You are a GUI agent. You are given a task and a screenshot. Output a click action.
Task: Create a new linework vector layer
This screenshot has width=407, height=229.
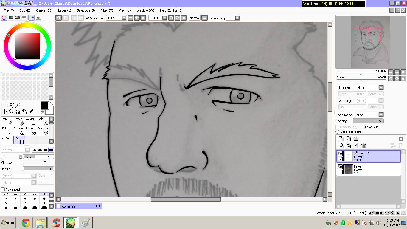[349, 139]
